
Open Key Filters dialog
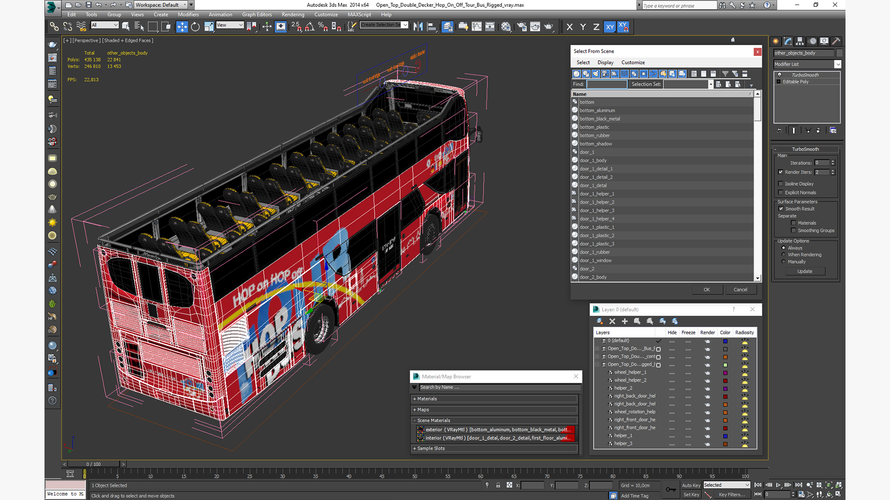pos(732,495)
